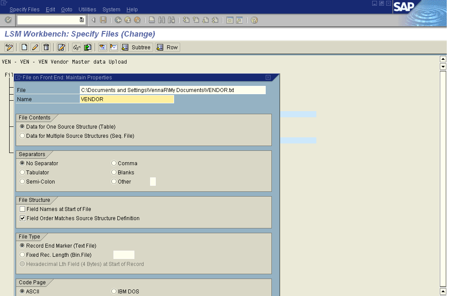Open the command field history dropdown
The height and width of the screenshot is (296, 459).
(x=82, y=20)
